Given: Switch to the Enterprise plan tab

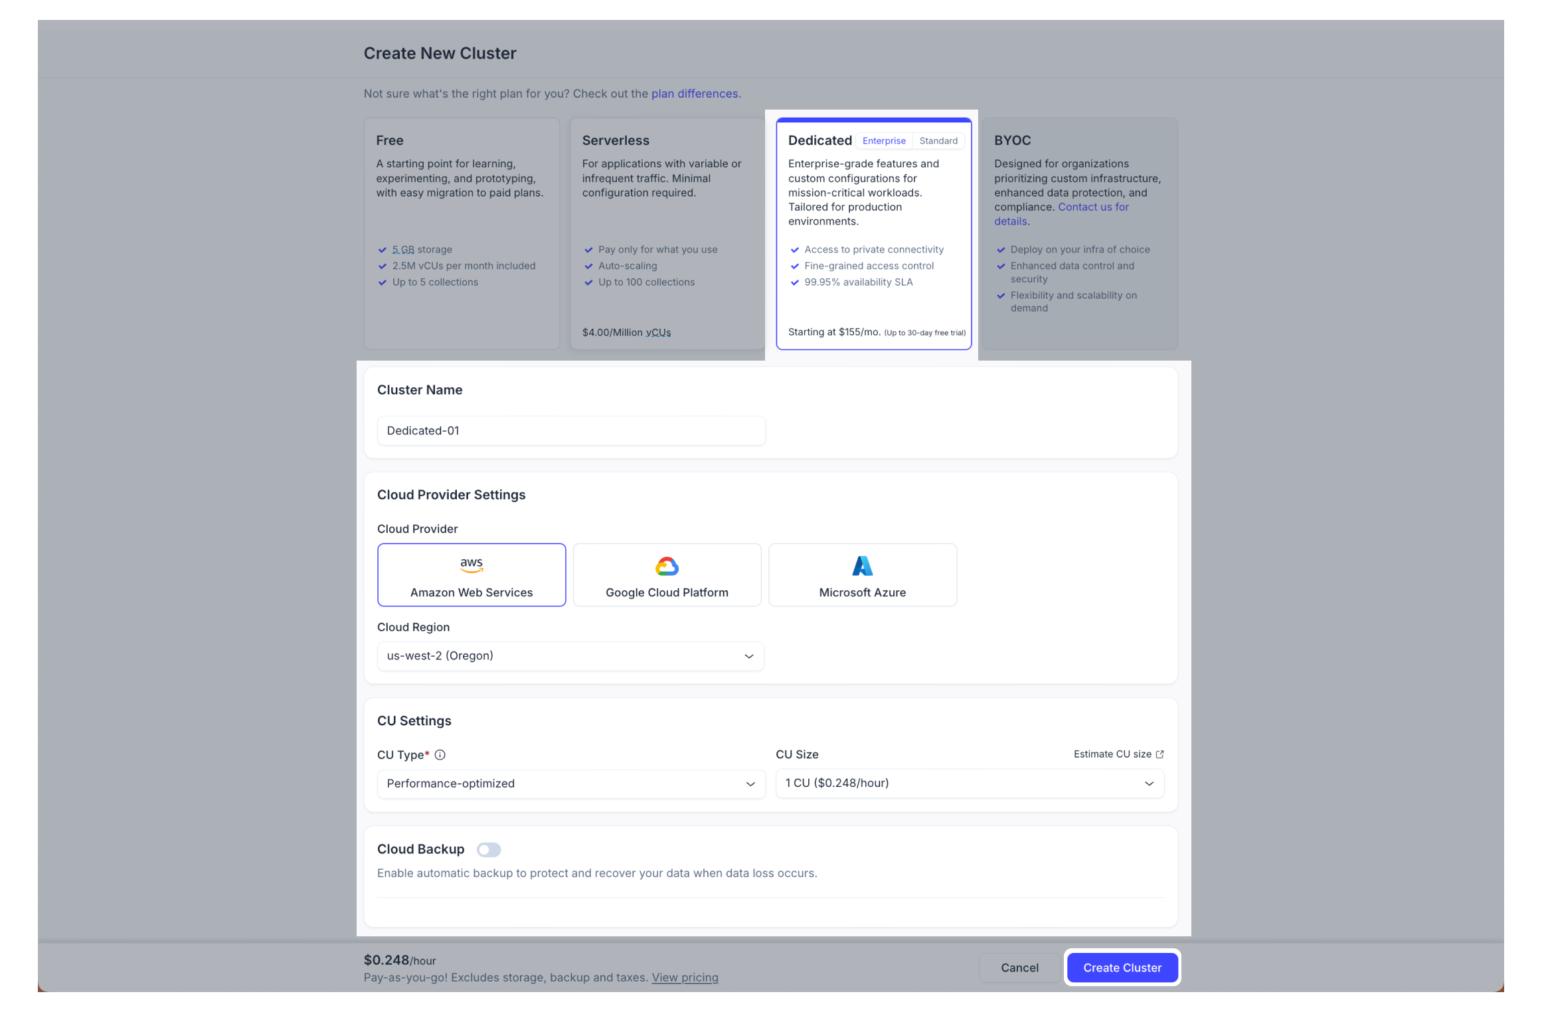Looking at the screenshot, I should pos(884,141).
